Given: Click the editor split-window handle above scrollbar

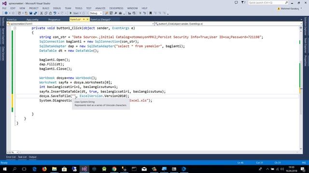Looking at the screenshot, I should [301, 28].
